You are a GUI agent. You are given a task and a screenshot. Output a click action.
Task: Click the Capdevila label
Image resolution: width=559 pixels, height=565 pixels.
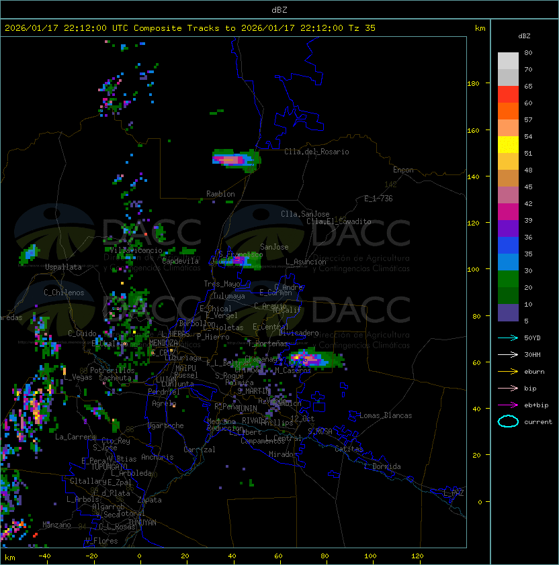pyautogui.click(x=181, y=261)
